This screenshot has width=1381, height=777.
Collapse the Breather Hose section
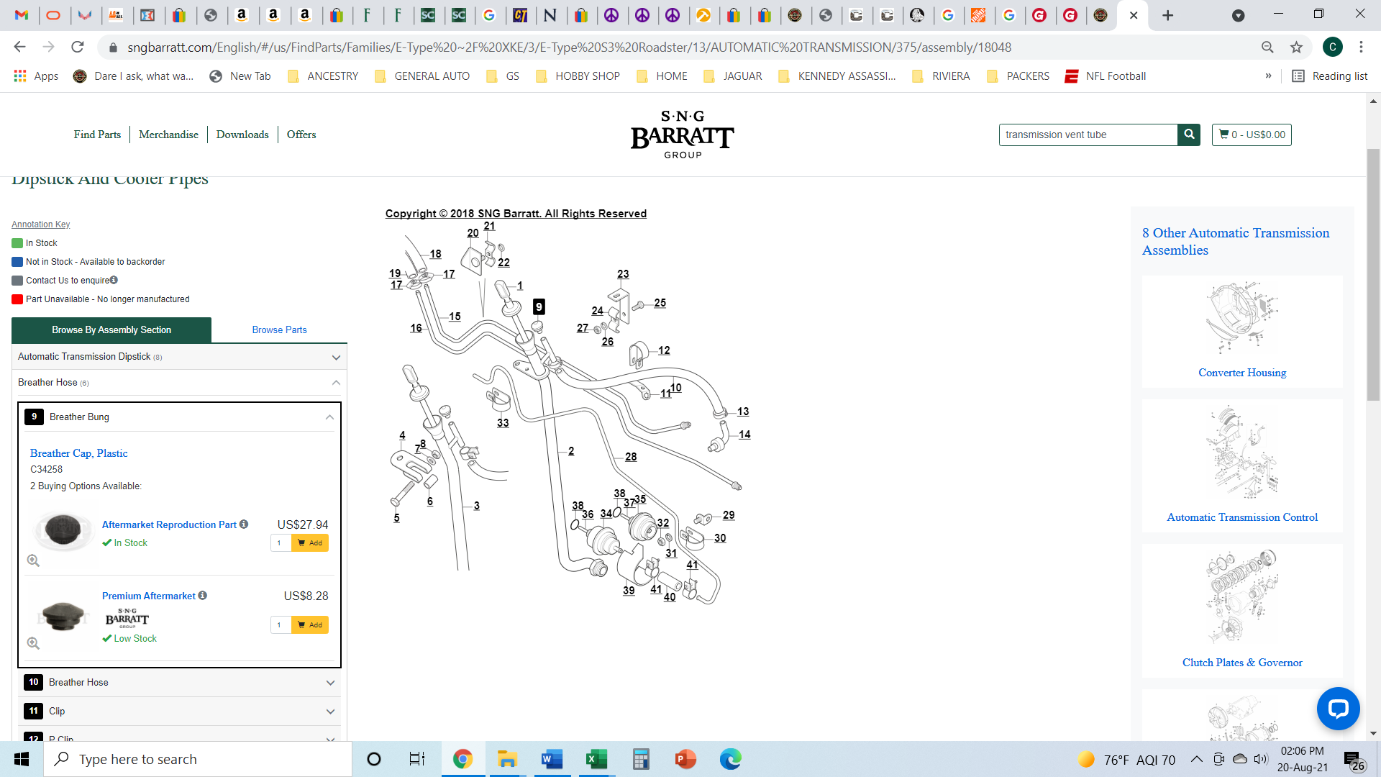(x=179, y=383)
